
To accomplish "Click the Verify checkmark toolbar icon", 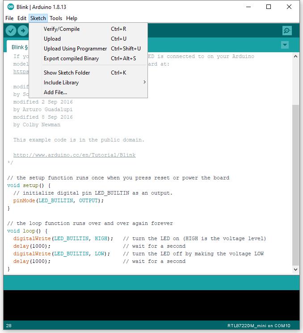I will pyautogui.click(x=11, y=31).
